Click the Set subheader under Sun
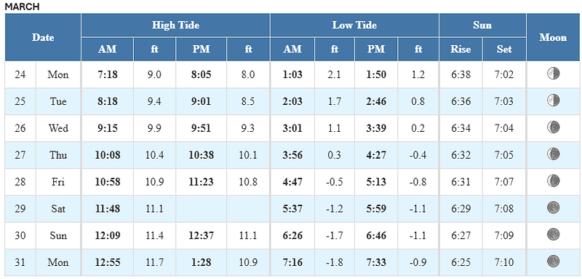This screenshot has width=582, height=279. [504, 49]
